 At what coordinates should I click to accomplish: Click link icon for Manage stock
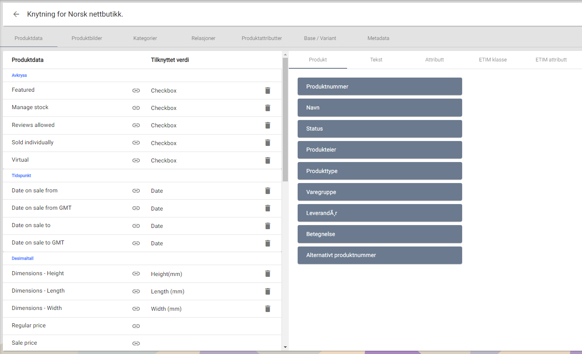point(136,108)
